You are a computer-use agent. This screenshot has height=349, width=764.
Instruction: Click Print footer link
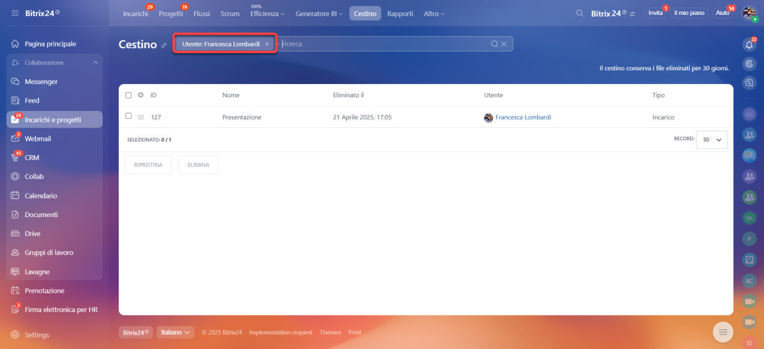[x=355, y=332]
